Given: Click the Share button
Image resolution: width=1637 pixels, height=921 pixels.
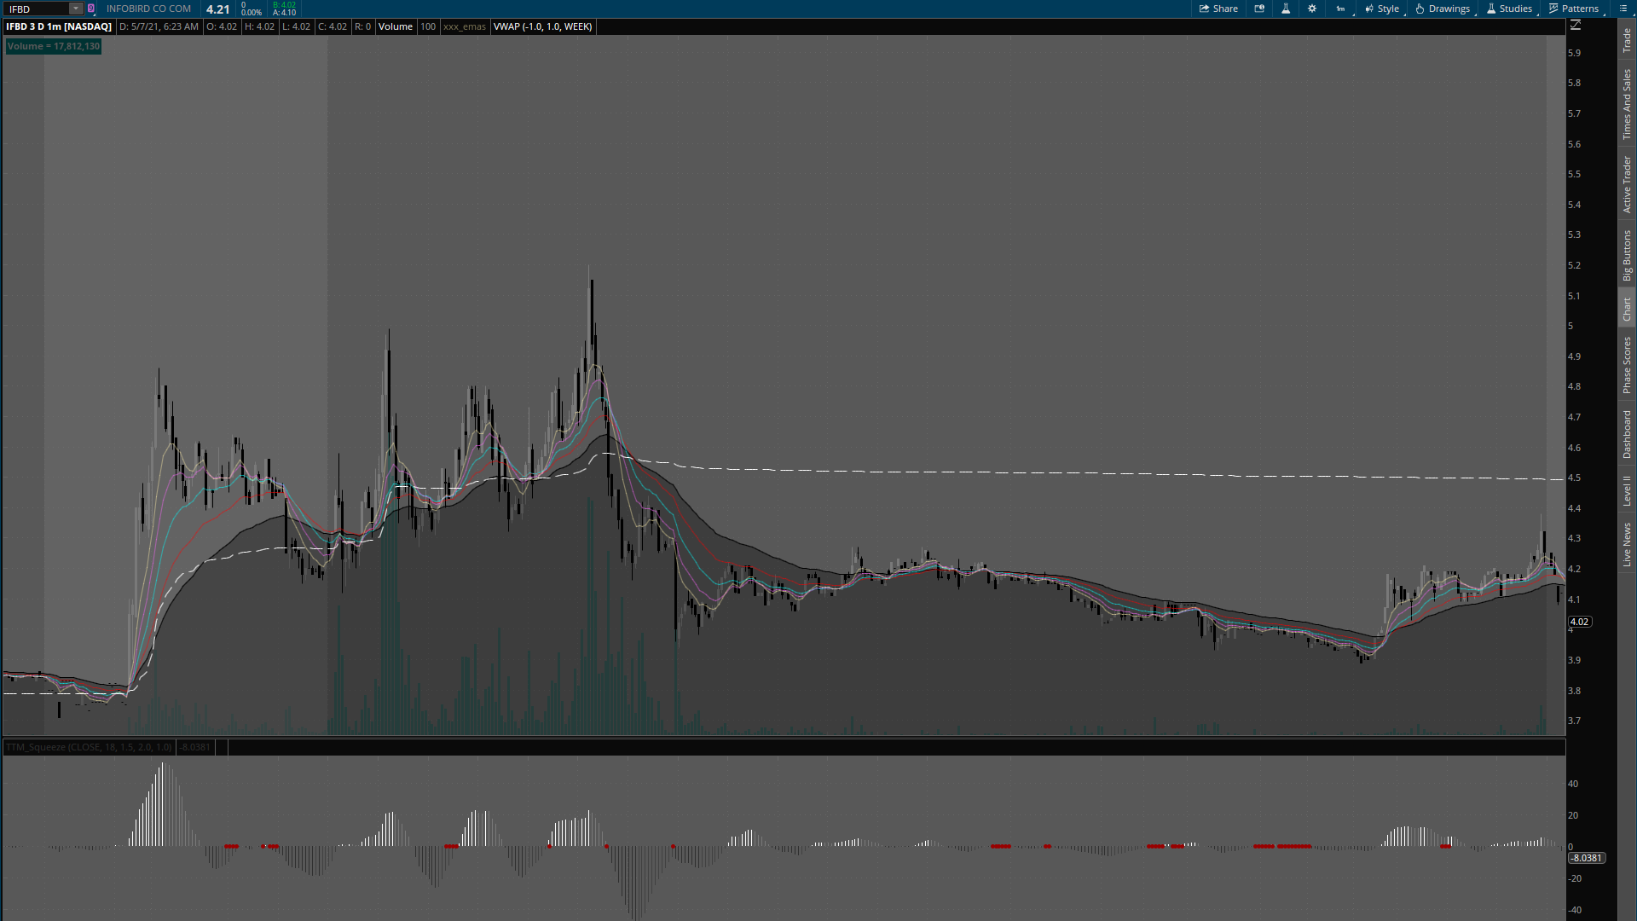Looking at the screenshot, I should tap(1218, 9).
